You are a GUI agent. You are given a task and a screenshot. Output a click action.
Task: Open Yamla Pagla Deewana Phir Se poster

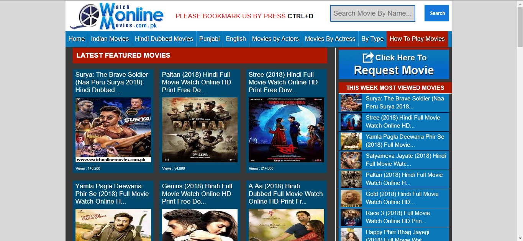pyautogui.click(x=113, y=225)
